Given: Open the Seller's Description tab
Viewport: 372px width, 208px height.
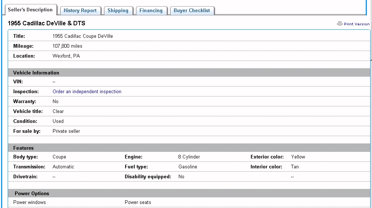Looking at the screenshot, I should pyautogui.click(x=30, y=10).
